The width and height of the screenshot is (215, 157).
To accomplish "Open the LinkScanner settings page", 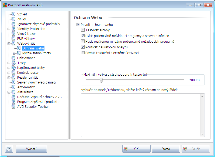I will [26, 58].
